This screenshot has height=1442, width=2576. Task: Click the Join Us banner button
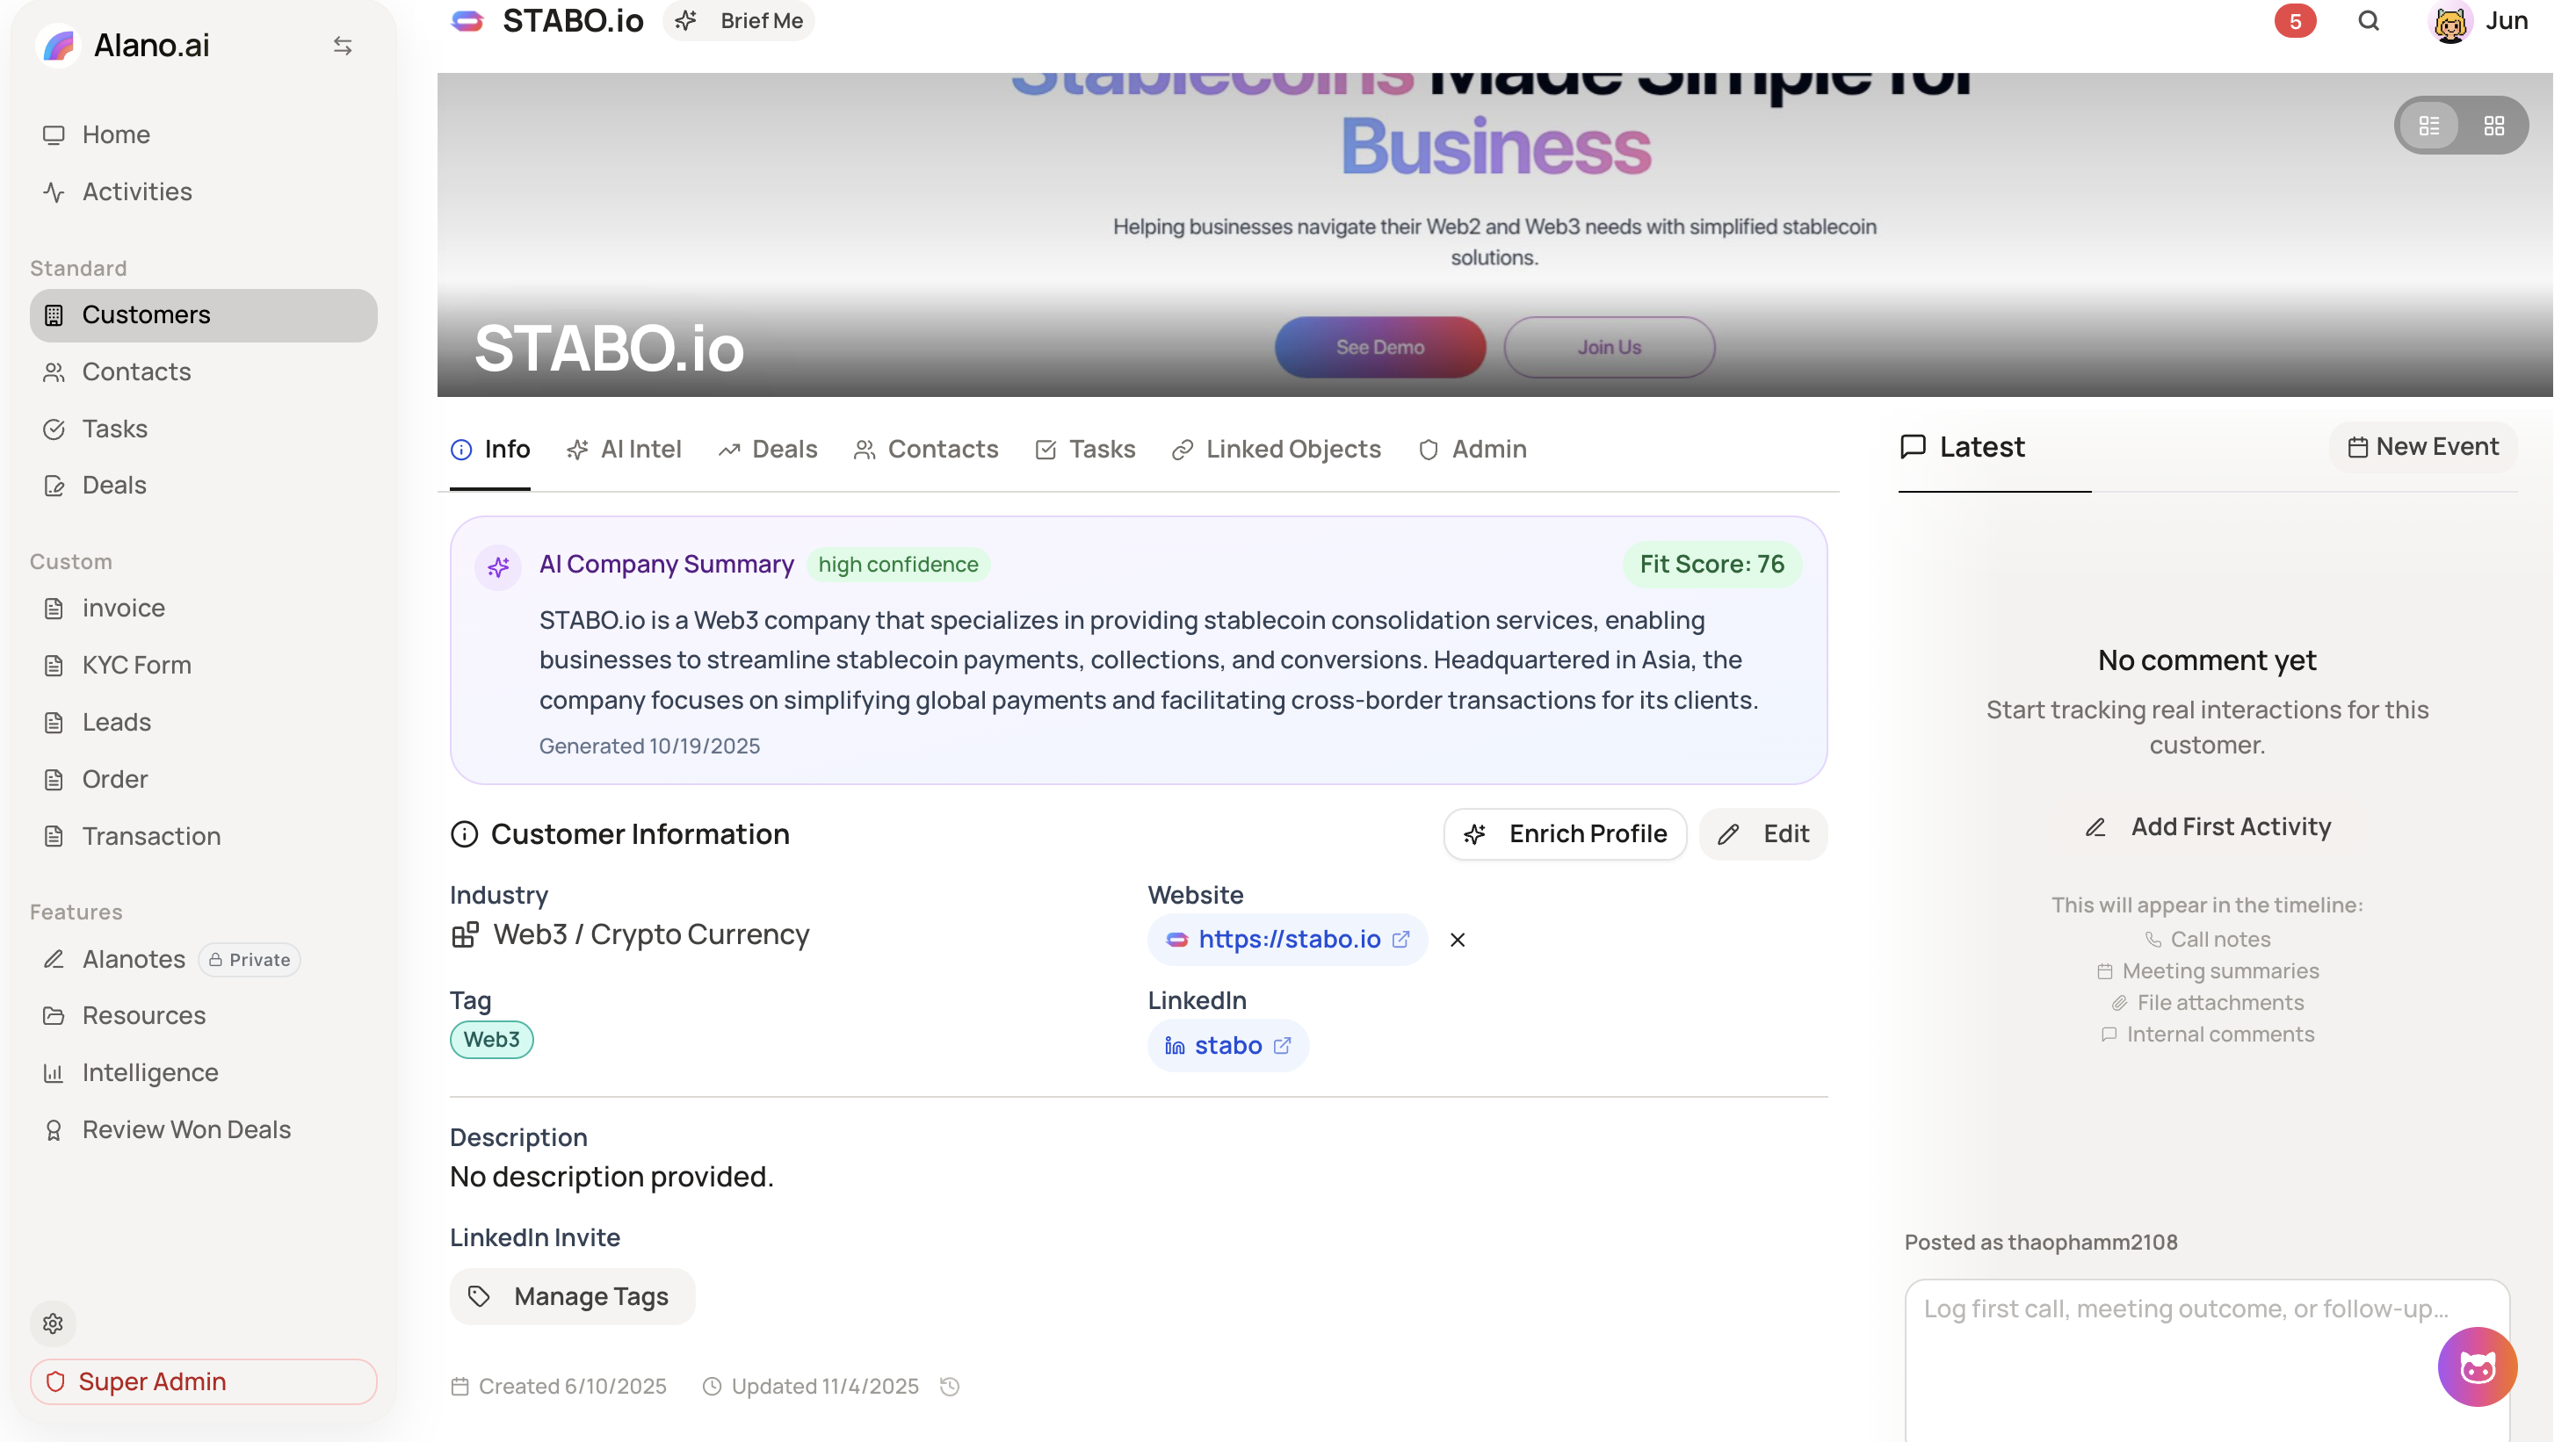click(x=1609, y=347)
